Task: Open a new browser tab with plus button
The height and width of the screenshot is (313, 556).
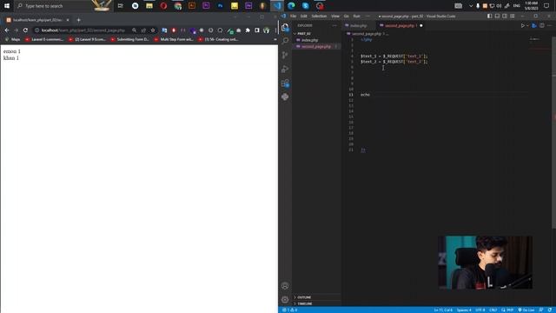Action: (78, 20)
